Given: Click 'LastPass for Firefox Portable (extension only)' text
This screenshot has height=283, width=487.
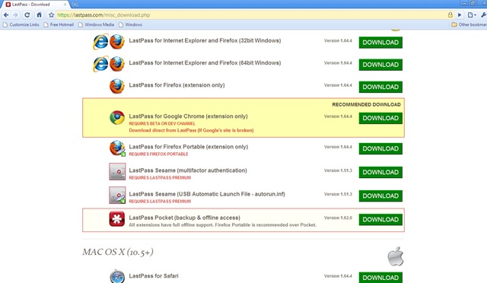Looking at the screenshot, I should point(189,147).
